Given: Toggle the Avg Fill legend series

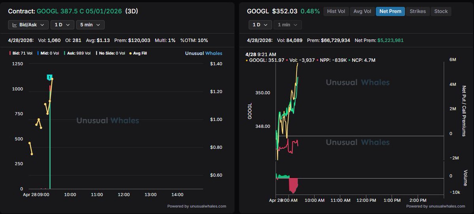Looking at the screenshot, I should pyautogui.click(x=139, y=53).
